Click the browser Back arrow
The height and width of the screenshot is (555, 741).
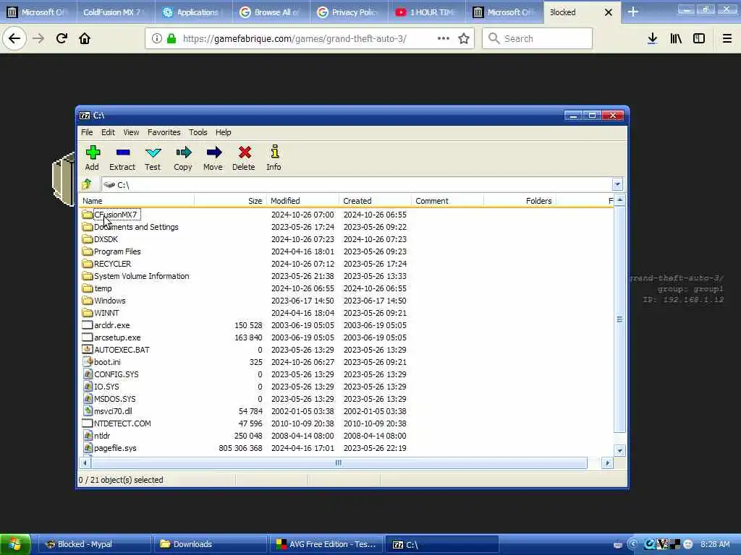click(14, 39)
